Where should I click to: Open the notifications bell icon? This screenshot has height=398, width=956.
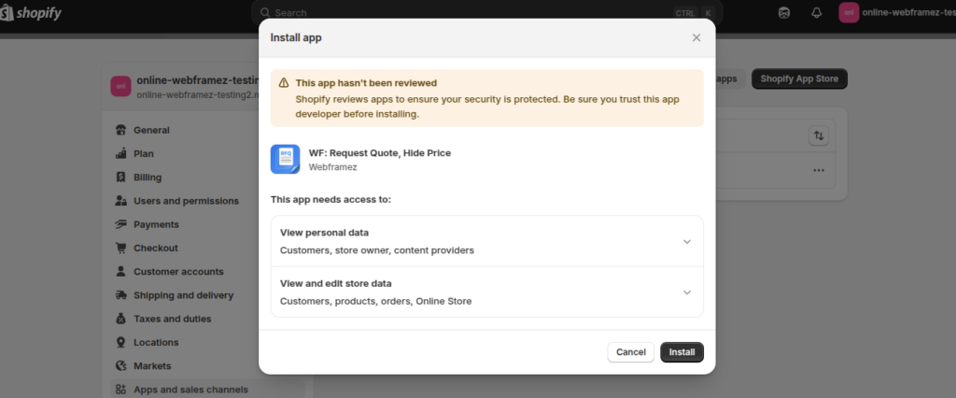[816, 13]
